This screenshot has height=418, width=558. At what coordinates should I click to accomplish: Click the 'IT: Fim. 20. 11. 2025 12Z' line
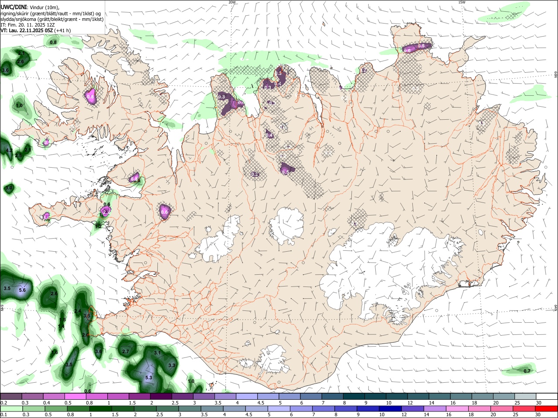pyautogui.click(x=27, y=25)
